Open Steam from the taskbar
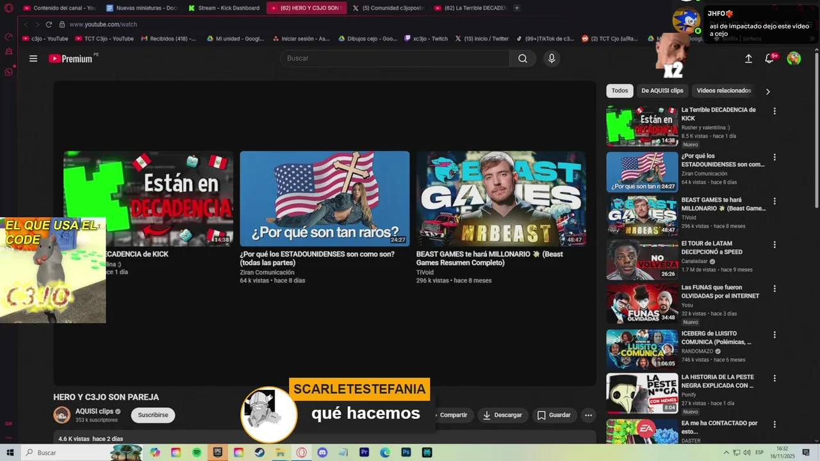This screenshot has height=461, width=820. (259, 453)
